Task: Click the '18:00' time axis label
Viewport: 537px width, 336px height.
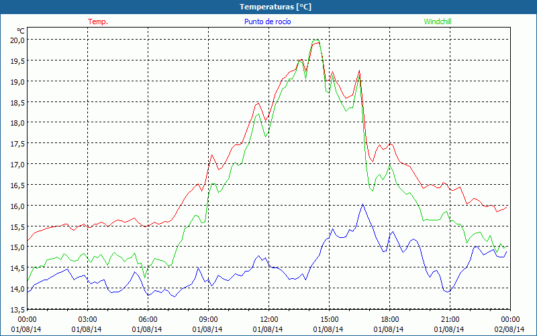Action: 390,320
